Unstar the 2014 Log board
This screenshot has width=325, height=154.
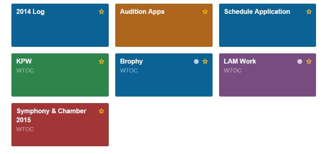tap(101, 11)
